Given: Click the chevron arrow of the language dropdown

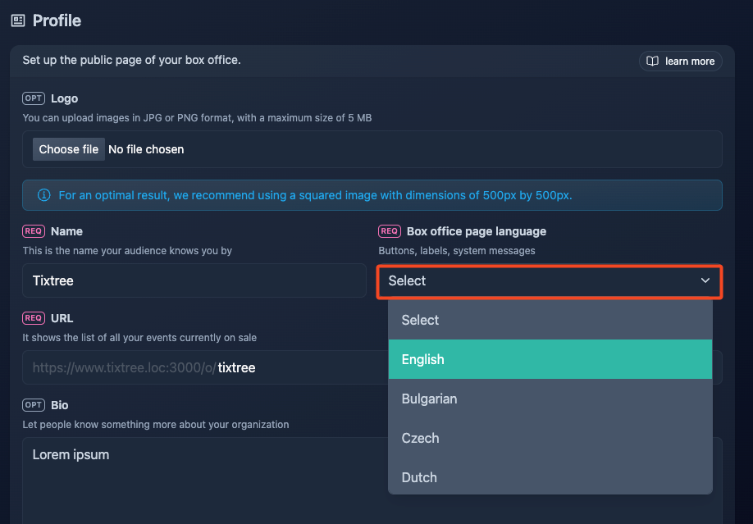Looking at the screenshot, I should click(705, 280).
